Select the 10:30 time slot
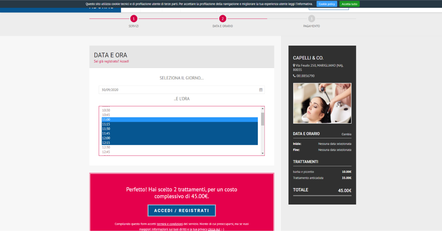This screenshot has width=442, height=231. click(x=180, y=110)
